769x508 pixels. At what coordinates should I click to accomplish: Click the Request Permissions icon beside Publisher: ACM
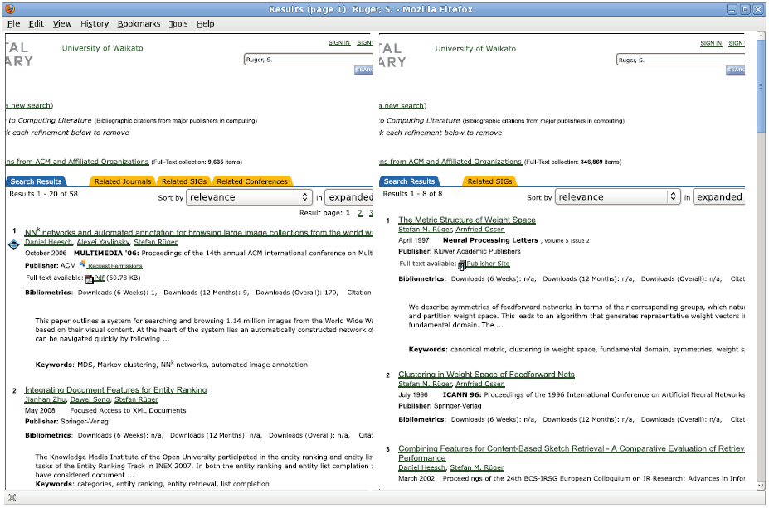click(82, 264)
